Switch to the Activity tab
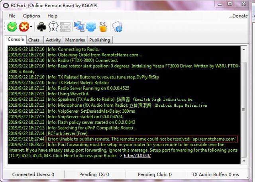Viewport: 255px width, 182px height. pyautogui.click(x=53, y=40)
